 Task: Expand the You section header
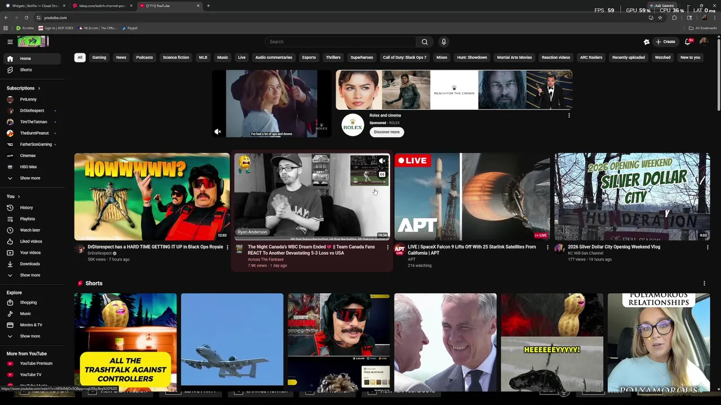pos(13,196)
